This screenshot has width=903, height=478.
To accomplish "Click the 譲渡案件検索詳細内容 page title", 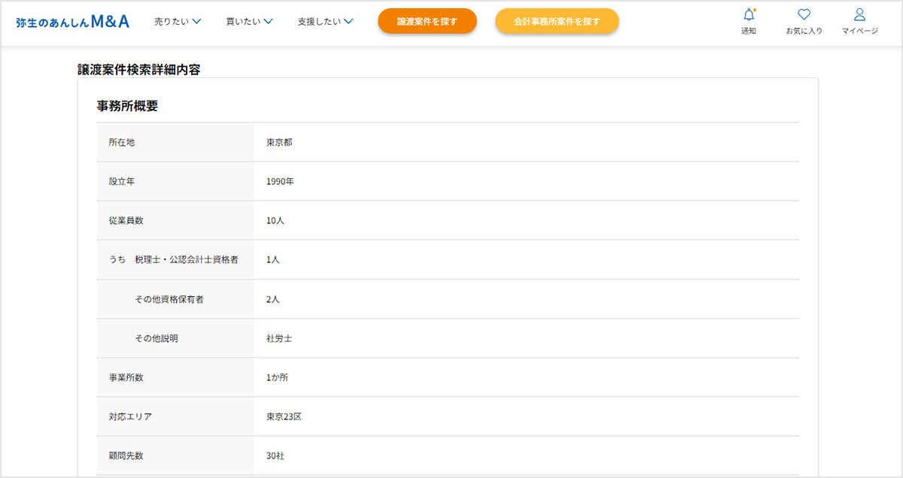I will [138, 69].
